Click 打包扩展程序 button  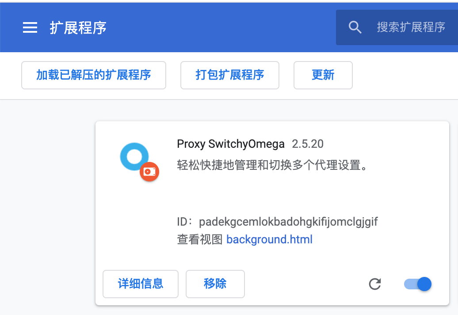pos(230,75)
